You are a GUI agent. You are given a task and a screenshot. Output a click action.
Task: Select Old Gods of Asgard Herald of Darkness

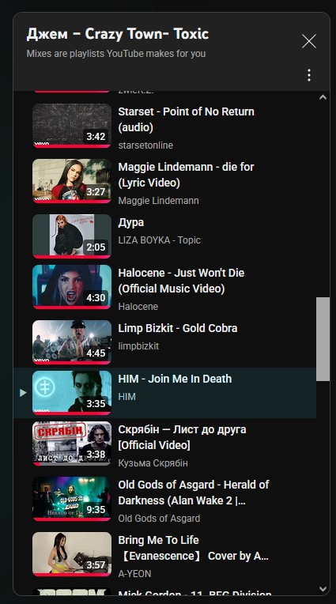tap(194, 493)
